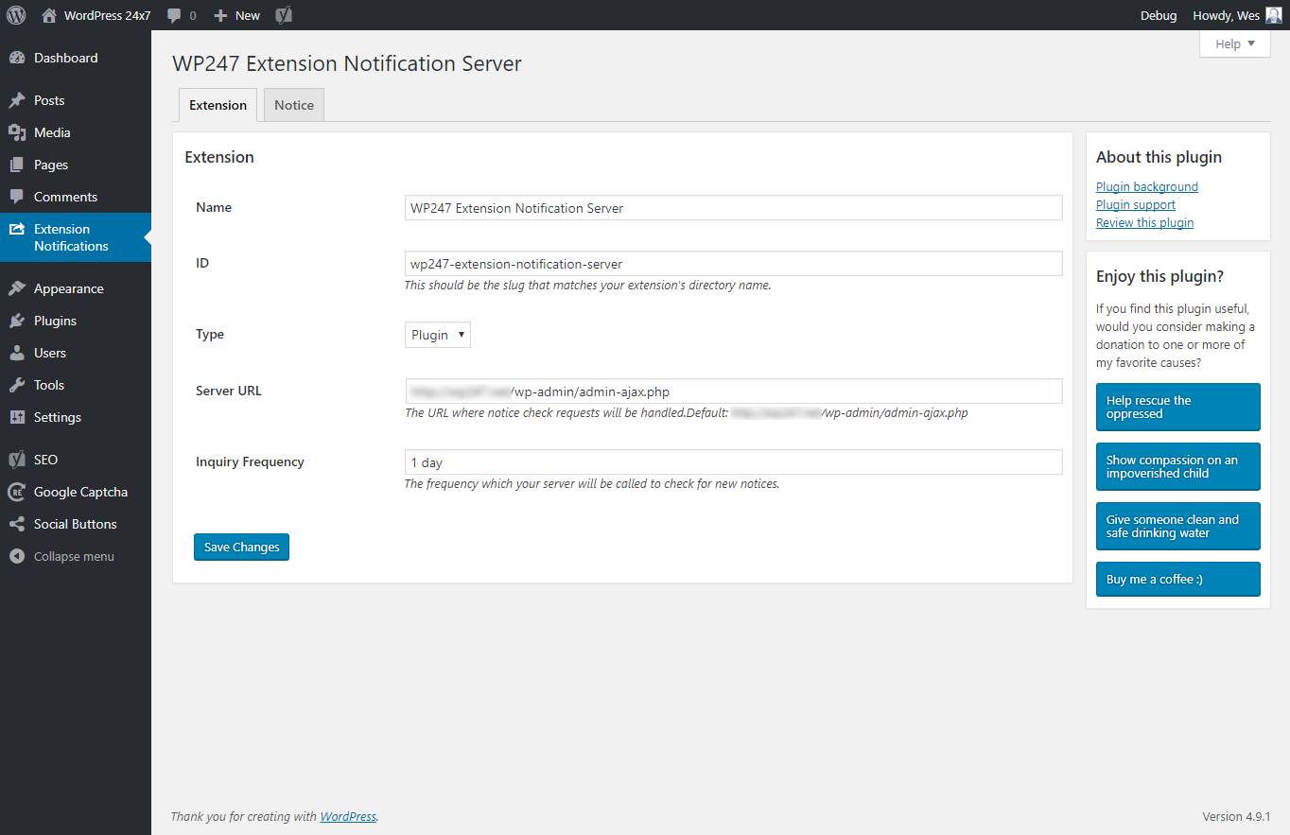
Task: Expand the Help panel dropdown
Action: coord(1234,43)
